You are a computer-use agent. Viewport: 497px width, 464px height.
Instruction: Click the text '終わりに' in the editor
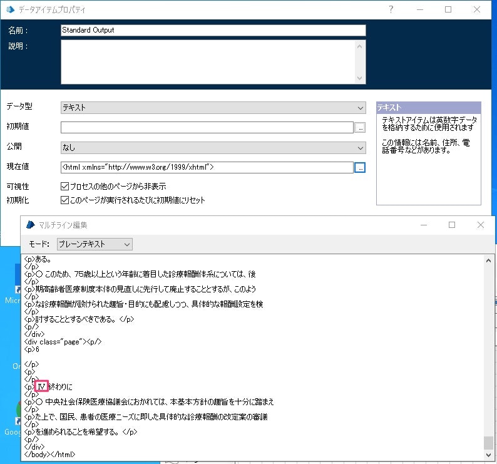click(x=61, y=386)
